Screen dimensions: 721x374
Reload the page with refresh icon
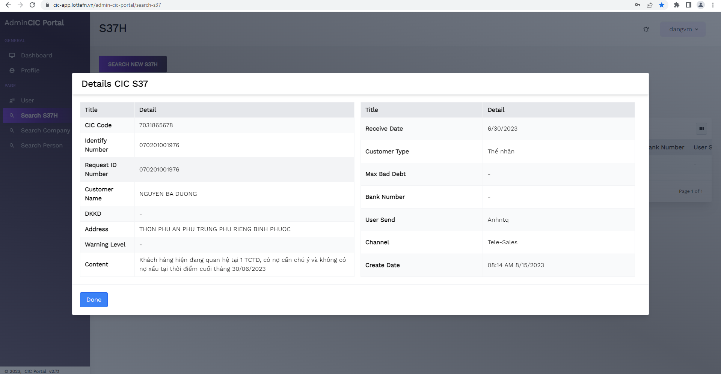point(32,5)
